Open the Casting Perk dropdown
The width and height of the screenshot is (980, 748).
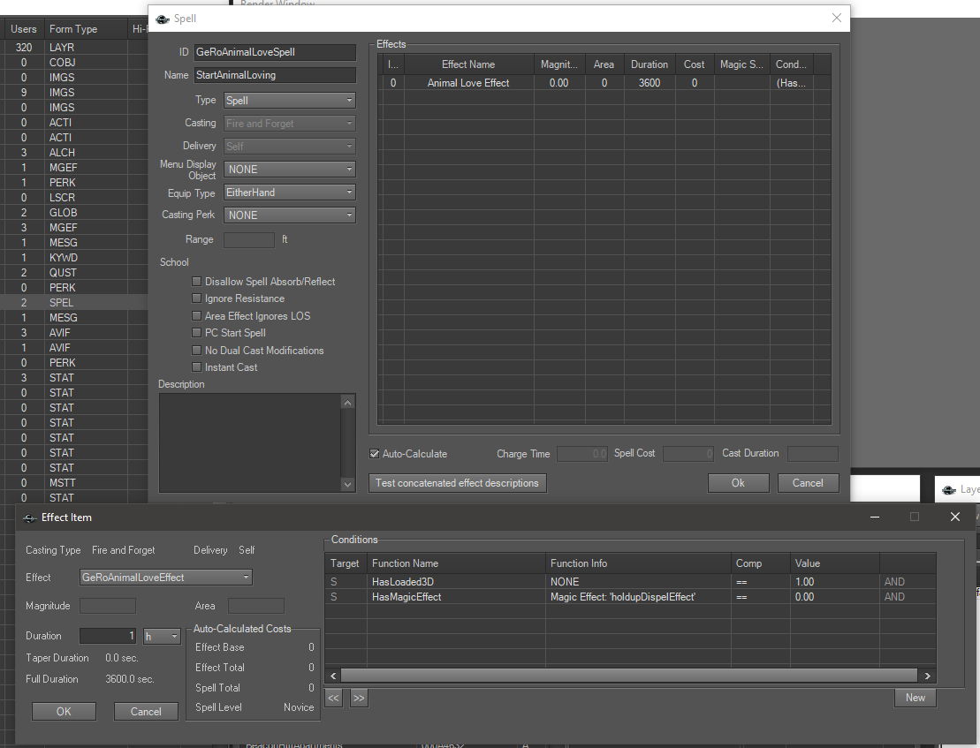pos(289,215)
